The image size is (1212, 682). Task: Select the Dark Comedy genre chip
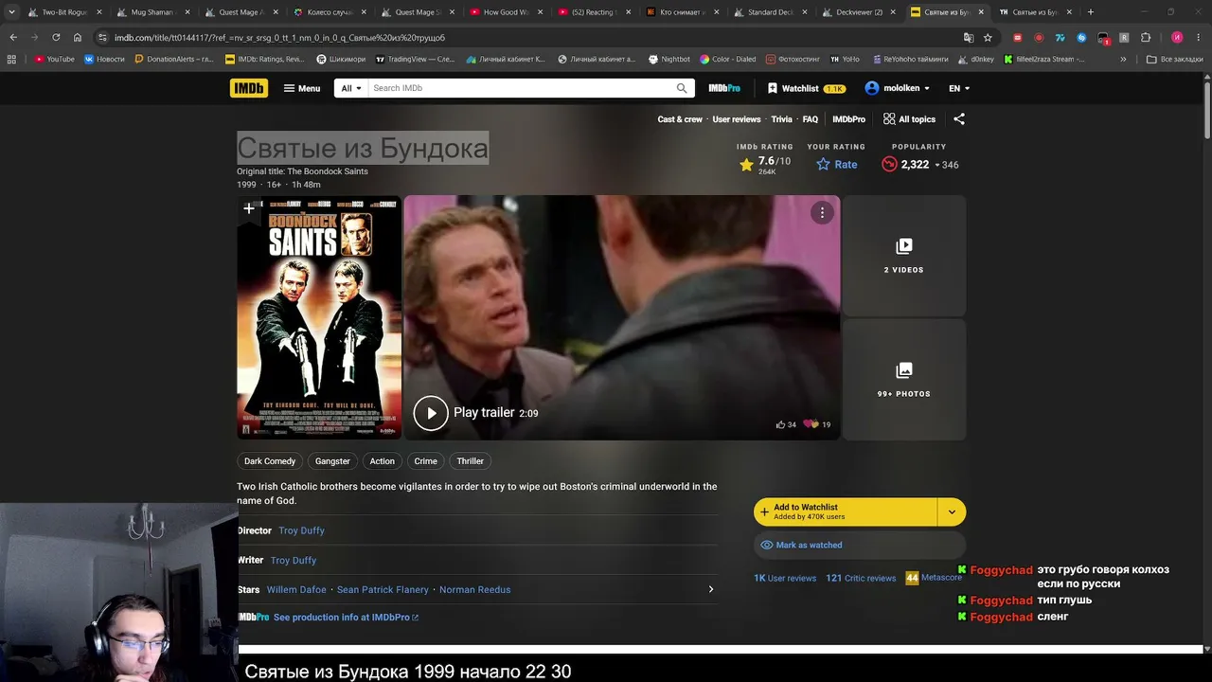[x=270, y=461]
